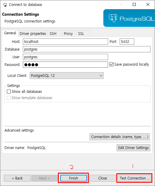Screen dimensions: 155x186
Task: Click into the Port field
Action: coord(127,41)
